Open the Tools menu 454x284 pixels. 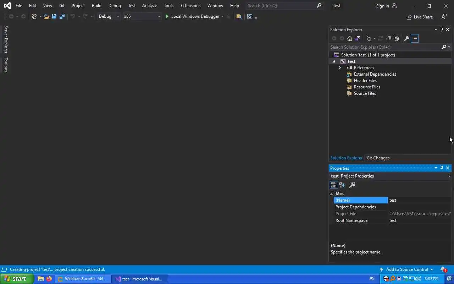click(168, 6)
